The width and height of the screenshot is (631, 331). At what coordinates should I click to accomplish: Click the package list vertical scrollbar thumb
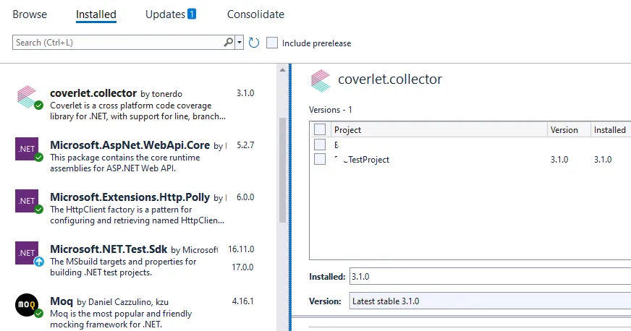(x=282, y=170)
